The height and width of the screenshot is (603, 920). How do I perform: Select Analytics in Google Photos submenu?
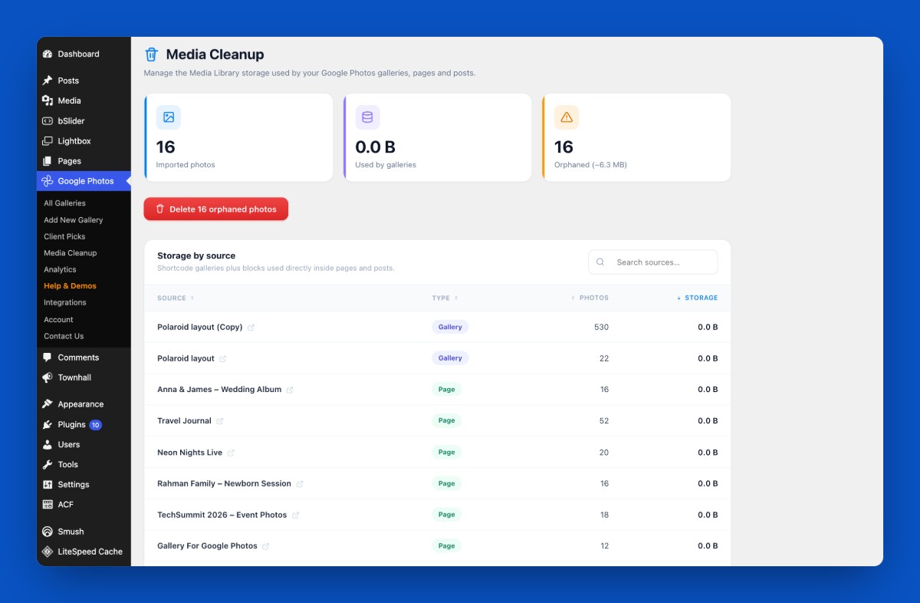60,270
